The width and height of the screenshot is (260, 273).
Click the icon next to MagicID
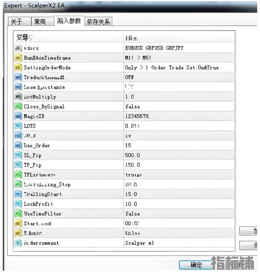[18, 116]
